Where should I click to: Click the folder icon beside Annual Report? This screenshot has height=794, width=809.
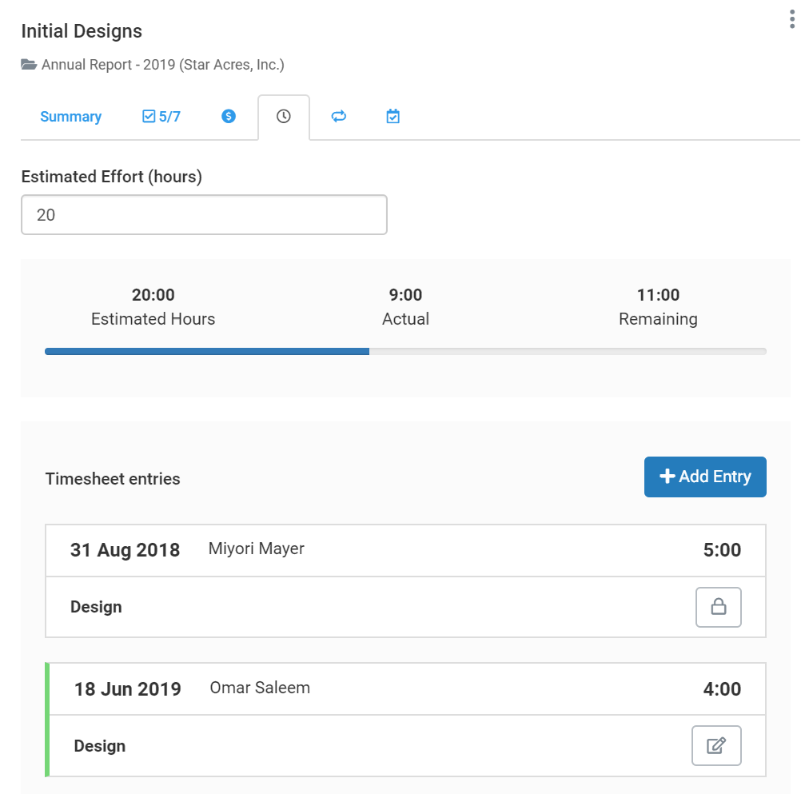coord(29,65)
